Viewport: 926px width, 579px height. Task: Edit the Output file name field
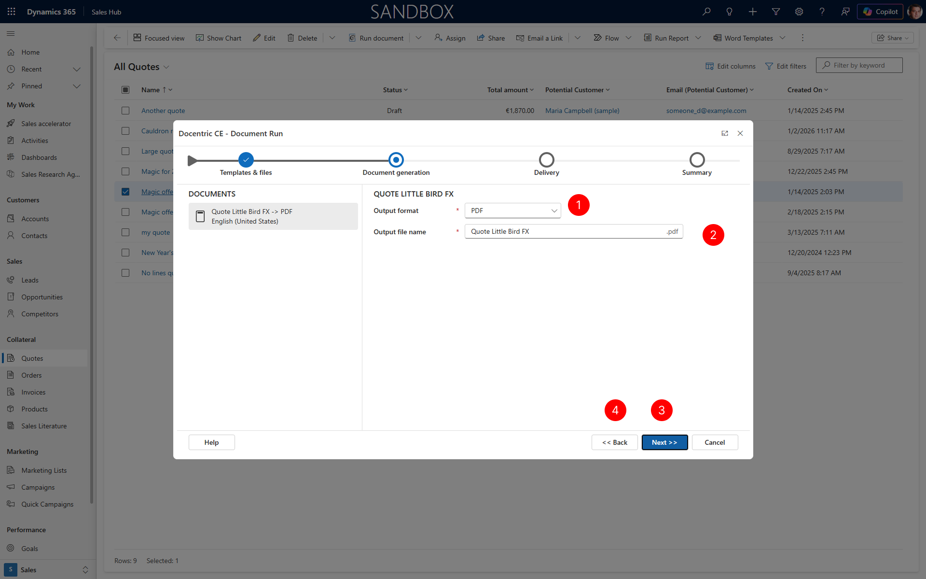573,231
